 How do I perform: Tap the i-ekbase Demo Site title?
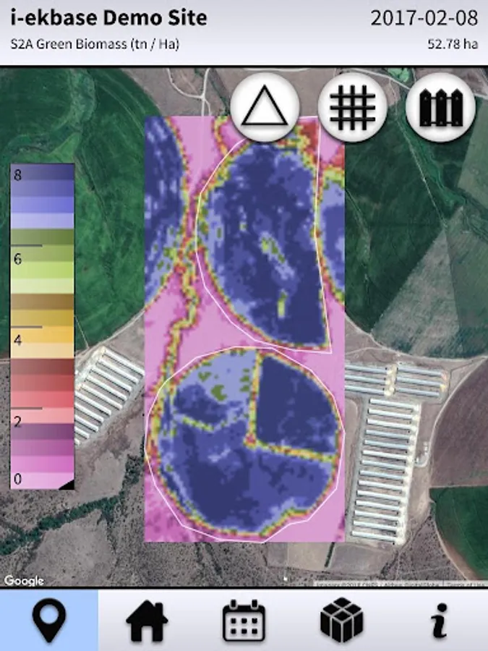[x=108, y=18]
